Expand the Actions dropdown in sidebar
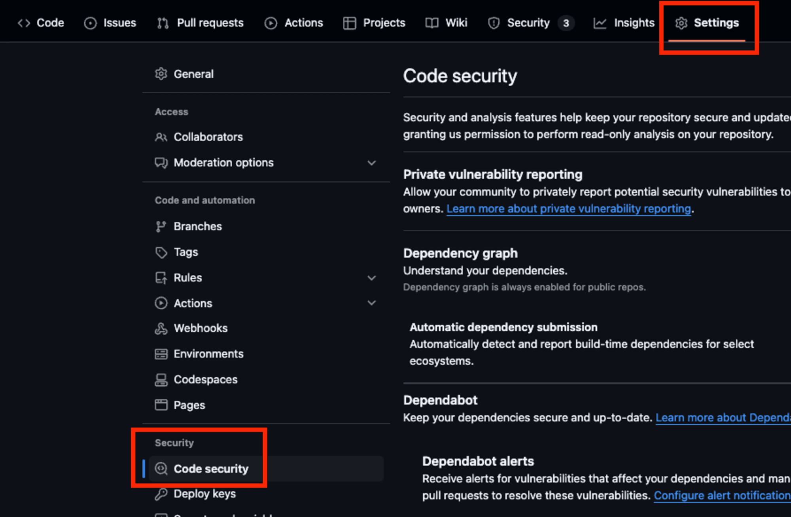Viewport: 791px width, 517px height. [x=372, y=303]
